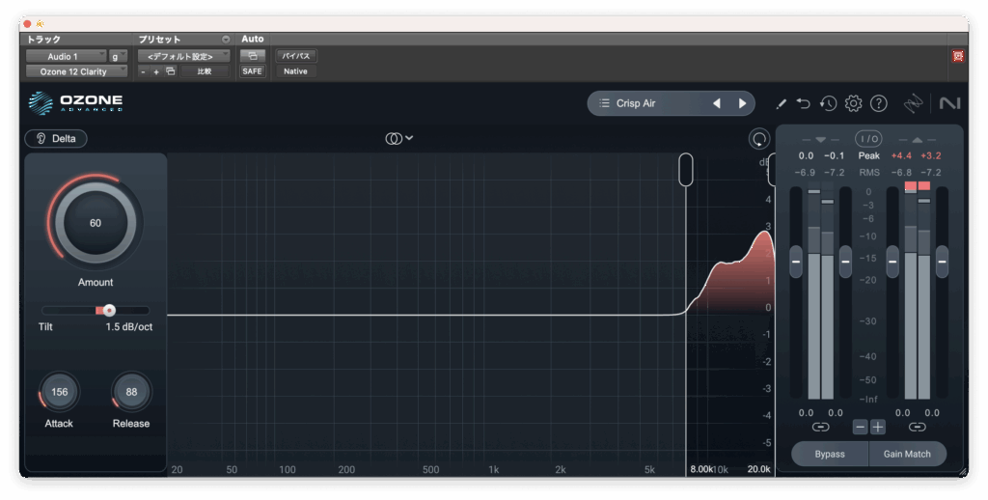This screenshot has height=500, width=988.
Task: Toggle Delta listening mode
Action: pos(56,138)
